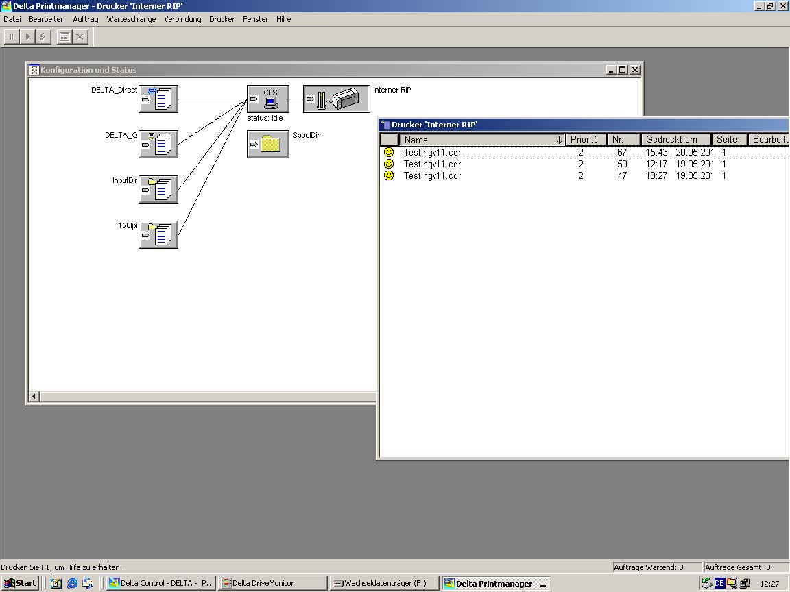Viewport: 790px width, 592px height.
Task: Select the InputDir queue icon
Action: [x=158, y=189]
